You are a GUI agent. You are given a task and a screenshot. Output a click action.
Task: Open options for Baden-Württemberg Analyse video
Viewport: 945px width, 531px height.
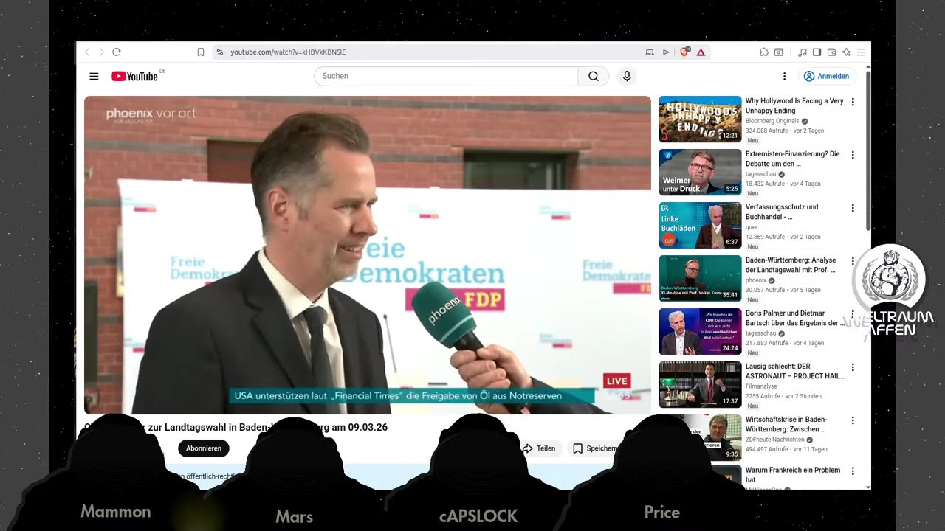point(853,261)
